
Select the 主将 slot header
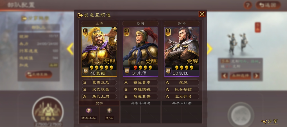point(99,23)
